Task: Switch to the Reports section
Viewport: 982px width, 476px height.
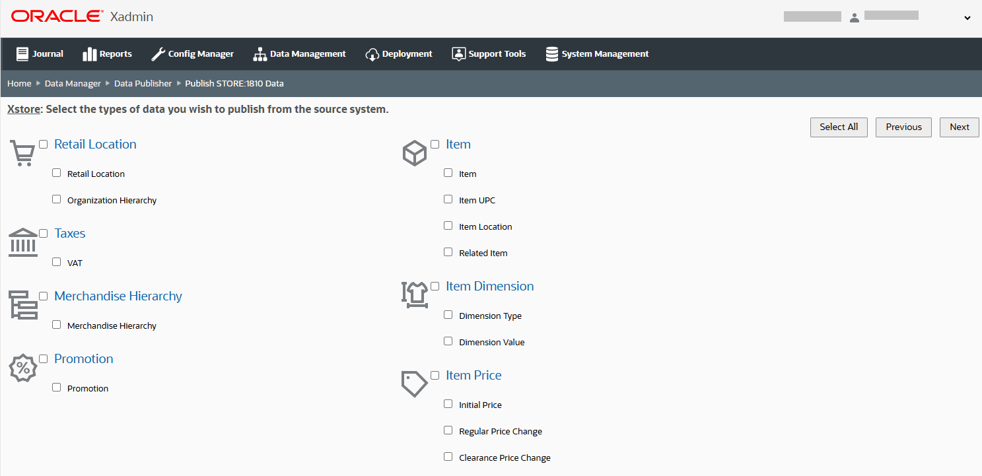Action: click(x=108, y=53)
